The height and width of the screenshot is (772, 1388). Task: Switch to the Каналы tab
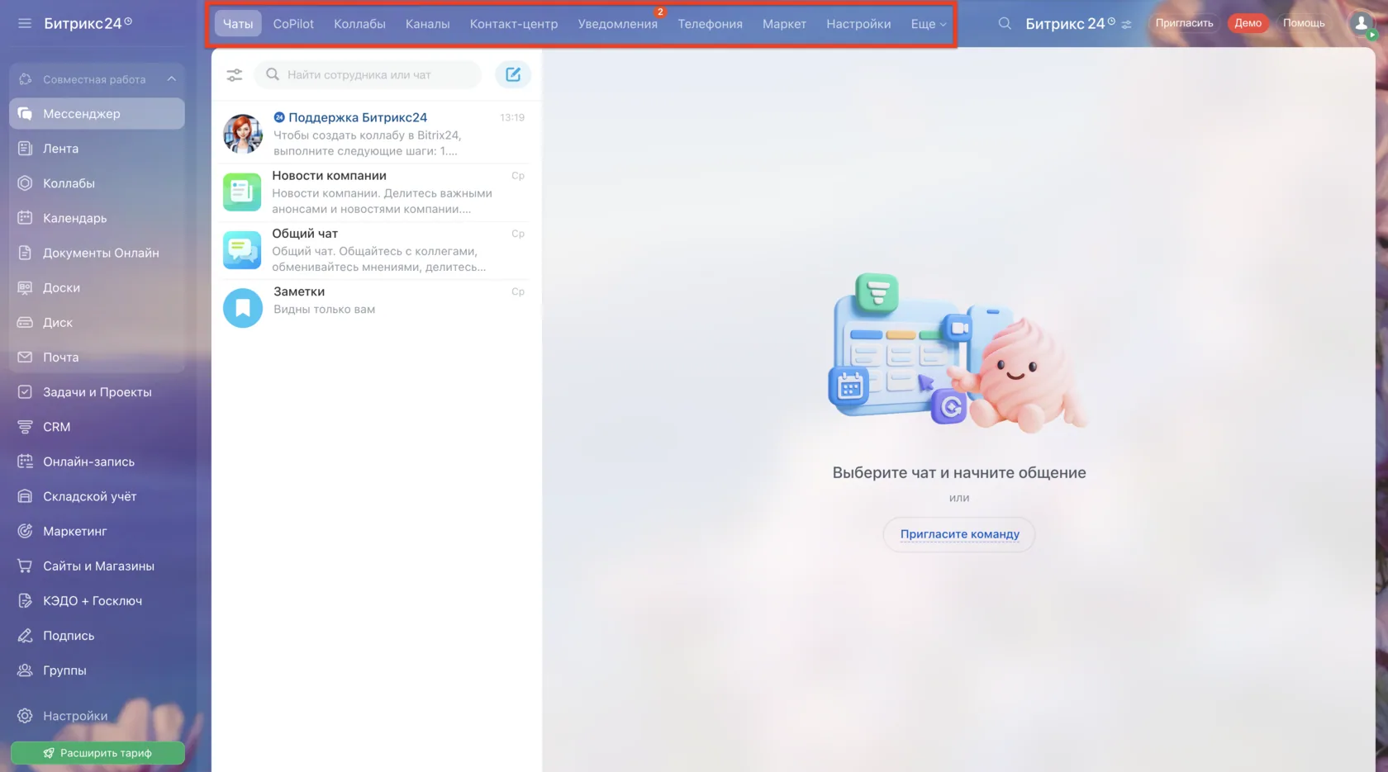(x=427, y=24)
